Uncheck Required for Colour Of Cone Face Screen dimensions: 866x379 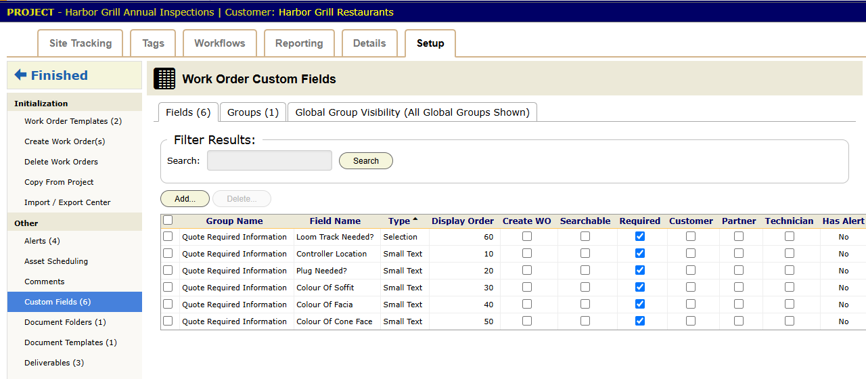click(x=640, y=321)
